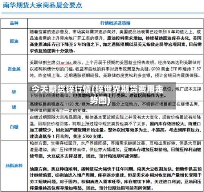Image resolution: width=204 pixels, height=192 pixels.
Task: Click the underlined name Clarida
Action: [x=64, y=63]
